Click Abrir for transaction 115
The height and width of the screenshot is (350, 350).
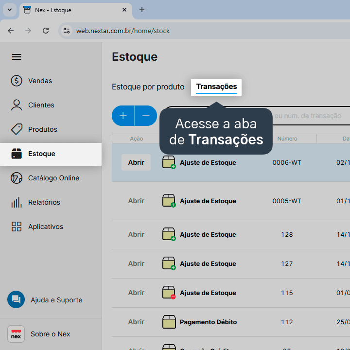(136, 293)
